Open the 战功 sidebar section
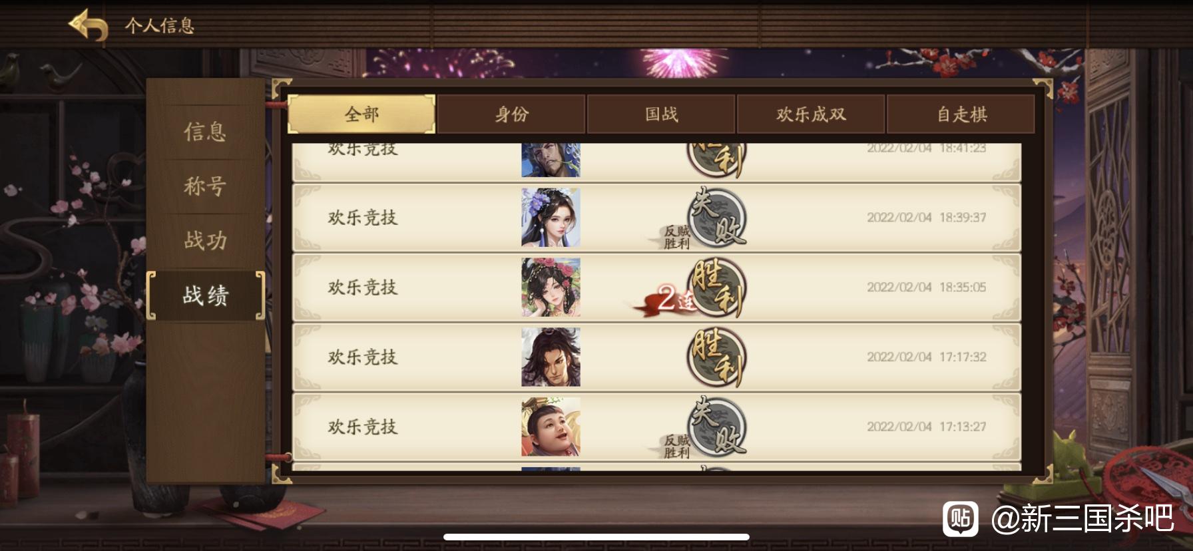The image size is (1193, 551). point(205,240)
